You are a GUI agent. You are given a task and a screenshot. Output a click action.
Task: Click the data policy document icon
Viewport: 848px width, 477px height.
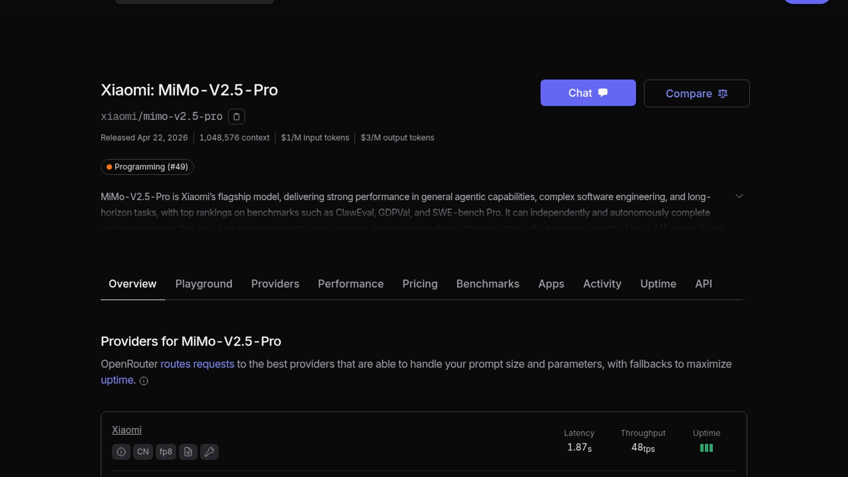tap(188, 452)
